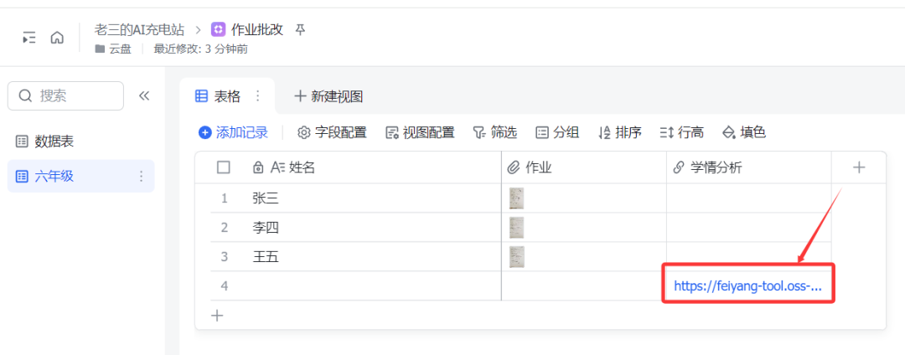Open the feiyang-tool link in row 4
905x355 pixels.
tap(747, 286)
